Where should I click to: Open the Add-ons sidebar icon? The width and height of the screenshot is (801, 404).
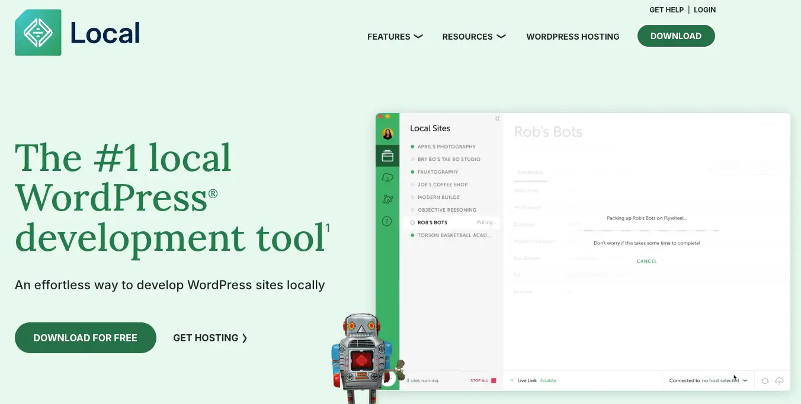[388, 199]
